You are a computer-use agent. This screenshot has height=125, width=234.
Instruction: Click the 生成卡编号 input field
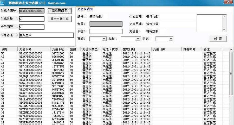[x=32, y=11]
